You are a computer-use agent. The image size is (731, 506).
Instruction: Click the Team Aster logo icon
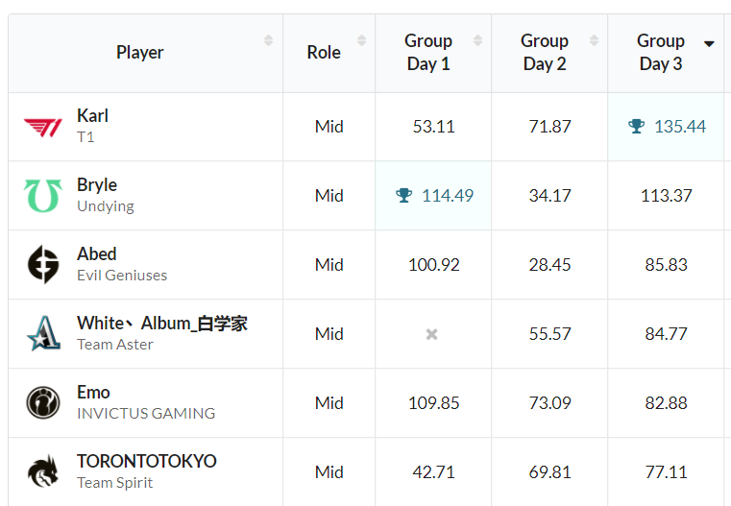pyautogui.click(x=42, y=334)
